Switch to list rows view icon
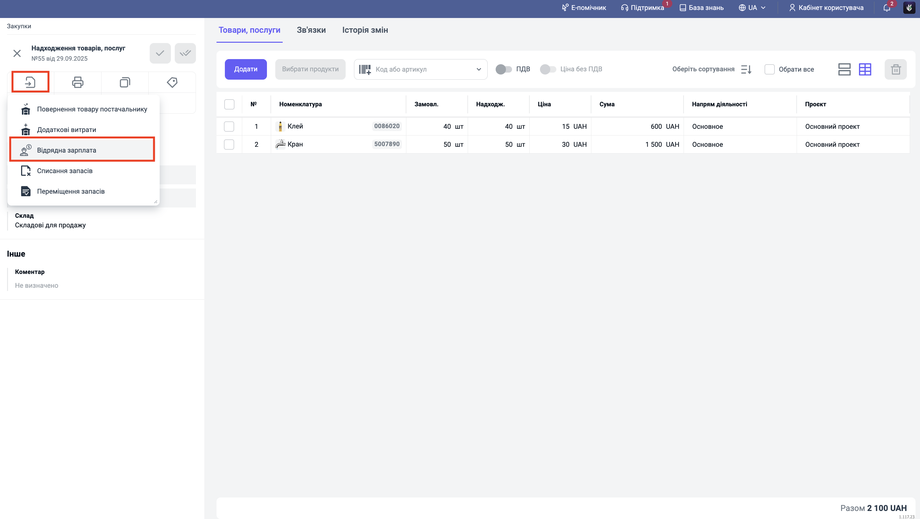The width and height of the screenshot is (920, 519). 844,69
